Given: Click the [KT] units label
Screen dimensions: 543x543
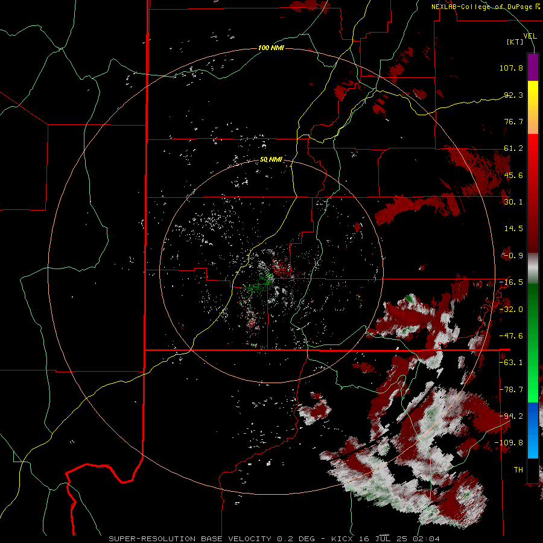Looking at the screenshot, I should click(515, 42).
